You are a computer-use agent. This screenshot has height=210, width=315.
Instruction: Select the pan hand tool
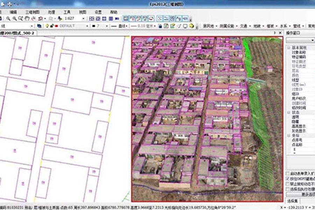click(27, 19)
